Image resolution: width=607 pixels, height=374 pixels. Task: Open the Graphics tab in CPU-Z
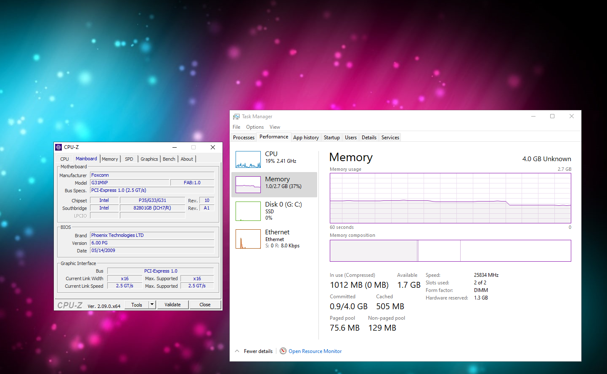[149, 159]
